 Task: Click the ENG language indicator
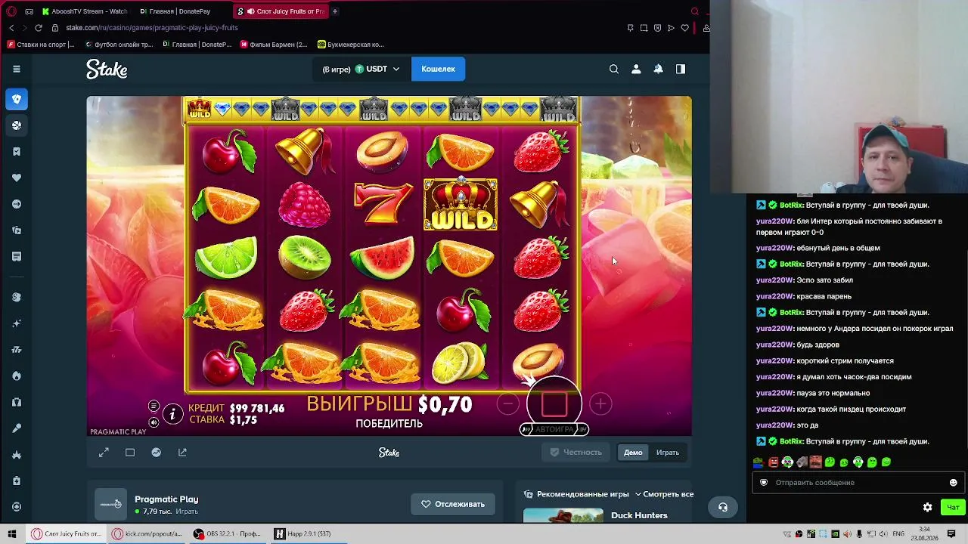[898, 534]
